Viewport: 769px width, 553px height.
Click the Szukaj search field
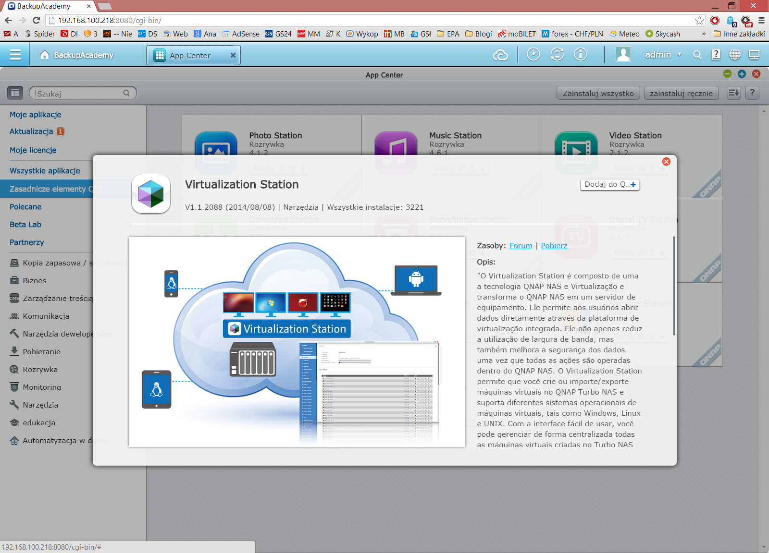tap(83, 93)
